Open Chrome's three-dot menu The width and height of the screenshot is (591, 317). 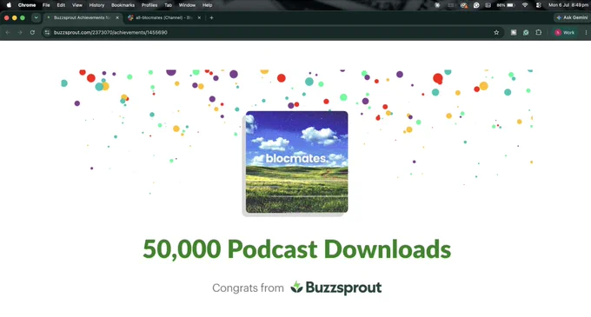click(x=586, y=32)
